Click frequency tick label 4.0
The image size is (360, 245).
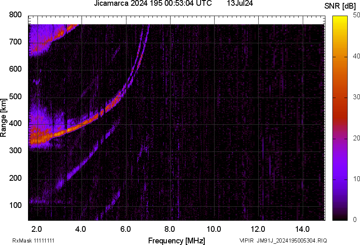(x=81, y=229)
